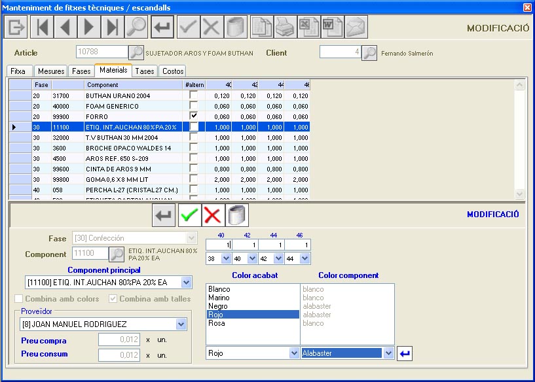This screenshot has width=535, height=382.
Task: Expand the Color component dropdown showing Alabaster
Action: [x=388, y=353]
